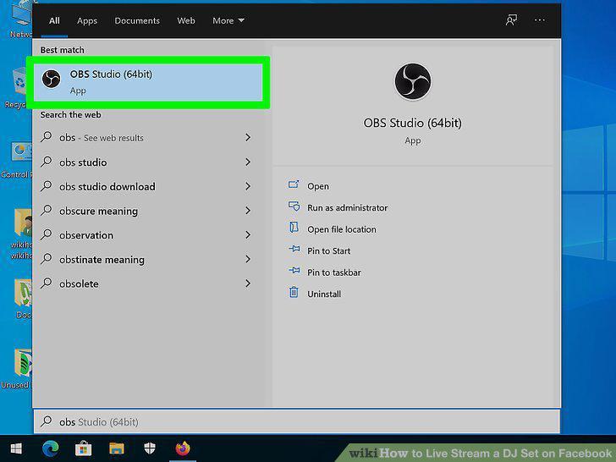Choose Run as administrator

coord(347,208)
